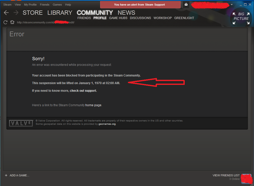Open the GREENLIGHT subtab
Image resolution: width=254 pixels, height=186 pixels.
click(x=184, y=18)
